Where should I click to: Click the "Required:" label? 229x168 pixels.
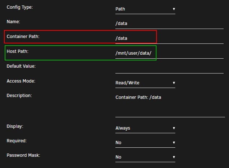click(x=17, y=140)
